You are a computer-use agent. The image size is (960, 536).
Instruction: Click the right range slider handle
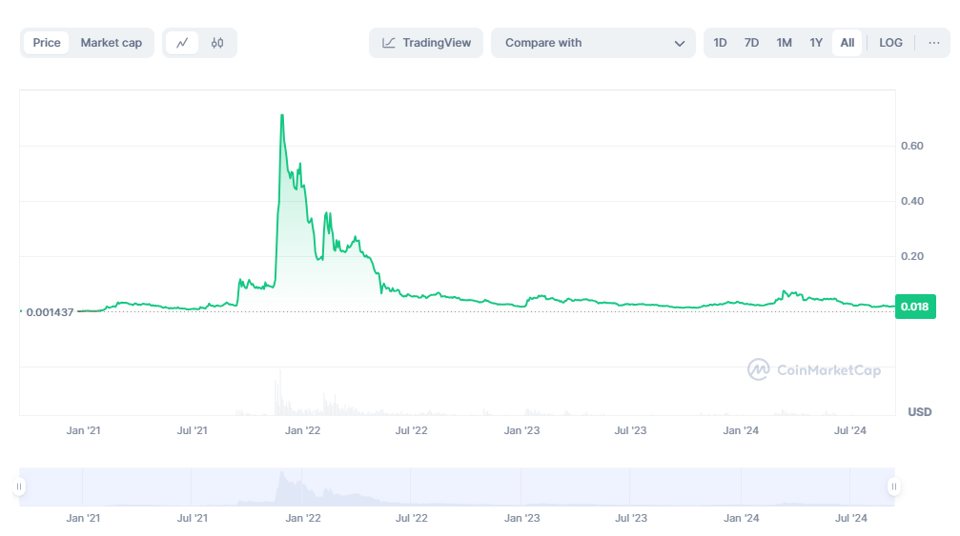[893, 486]
